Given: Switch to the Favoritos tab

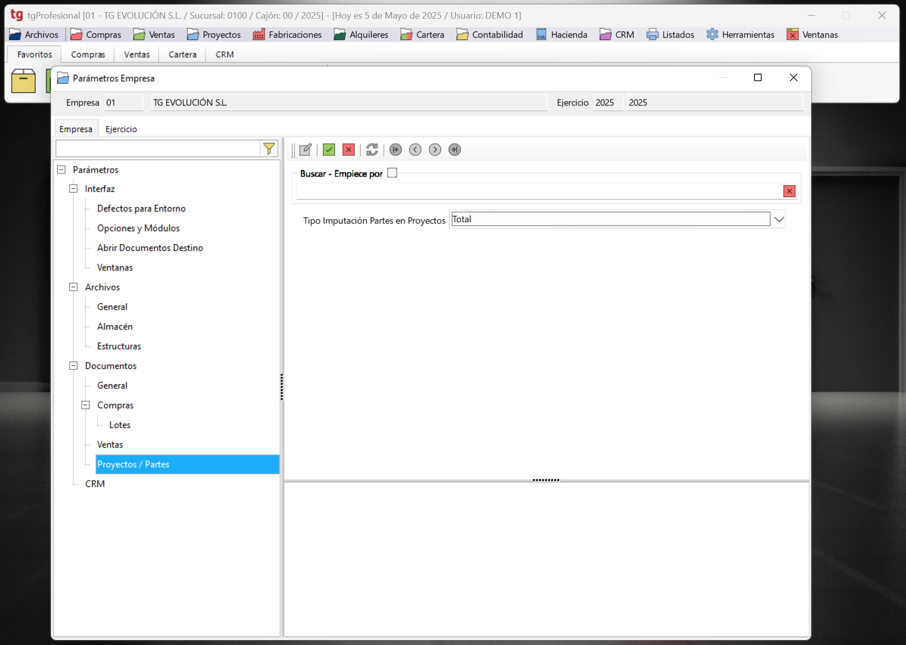Looking at the screenshot, I should click(x=34, y=54).
